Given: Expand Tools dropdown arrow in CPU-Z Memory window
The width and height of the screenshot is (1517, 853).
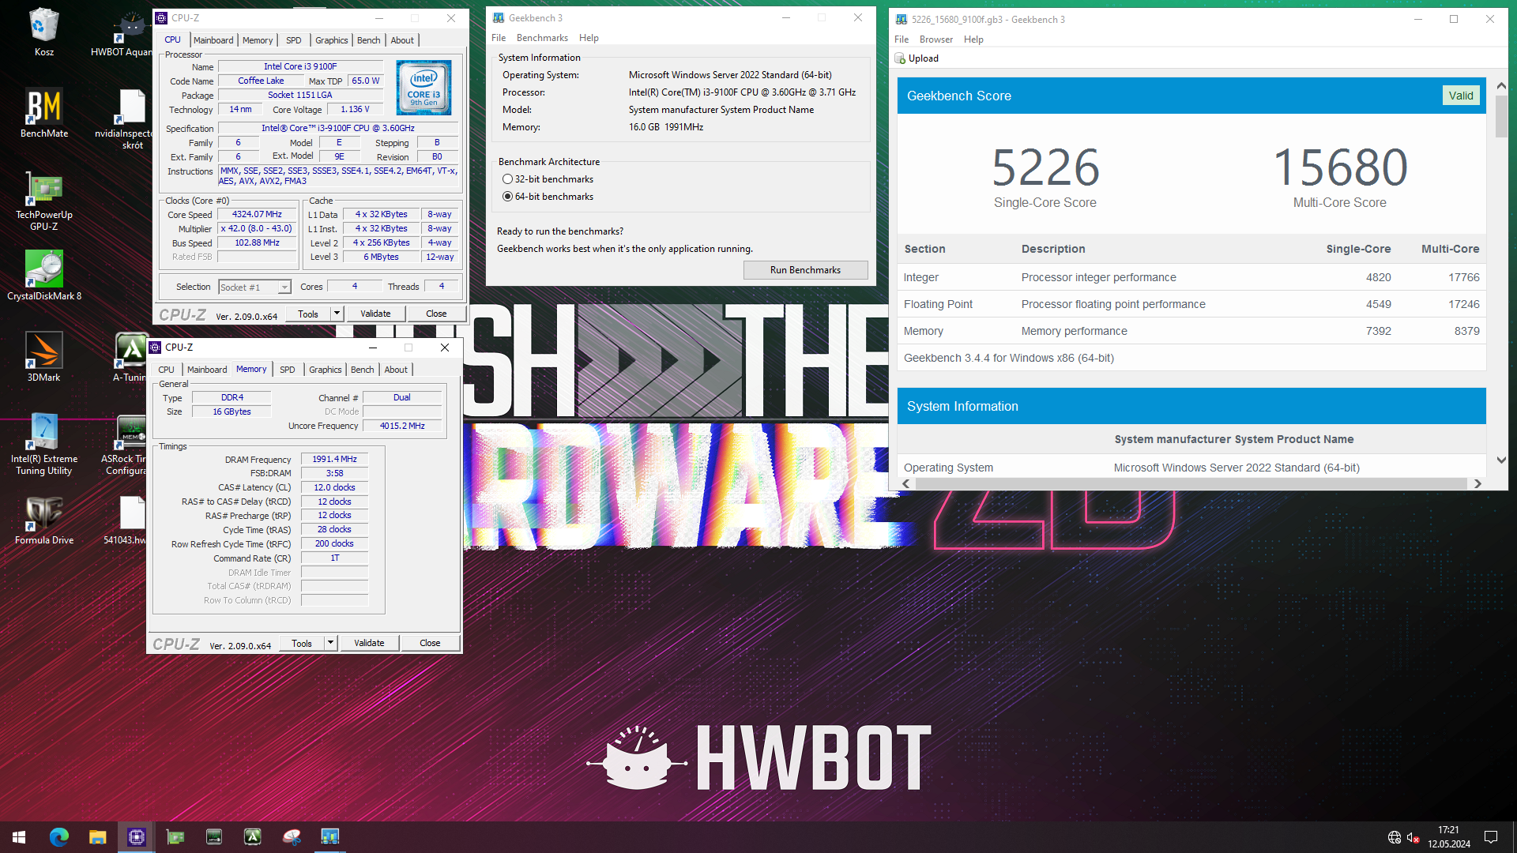Looking at the screenshot, I should coord(330,643).
